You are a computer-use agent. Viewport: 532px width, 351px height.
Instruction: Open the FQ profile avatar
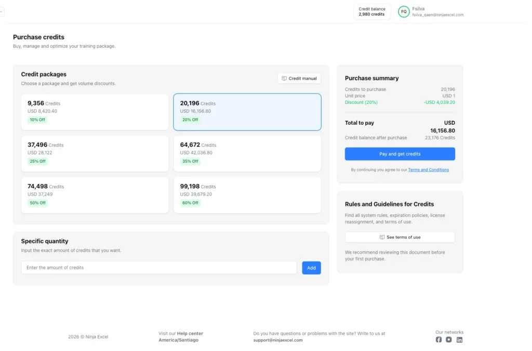tap(404, 11)
